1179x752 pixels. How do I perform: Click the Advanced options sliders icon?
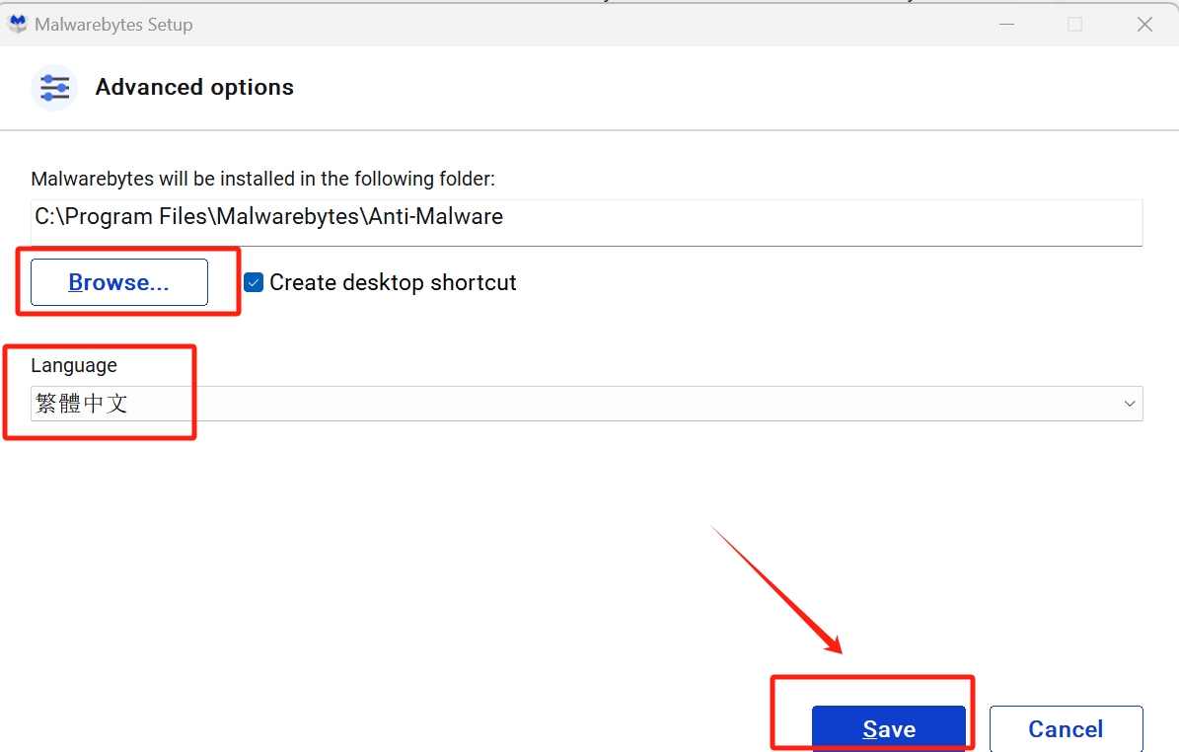[54, 88]
